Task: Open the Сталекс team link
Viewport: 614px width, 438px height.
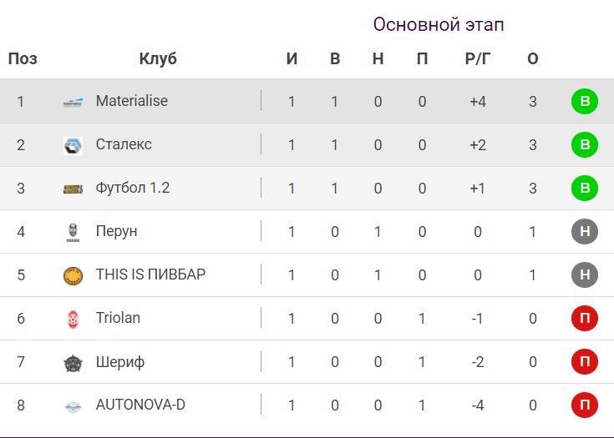Action: [x=124, y=144]
